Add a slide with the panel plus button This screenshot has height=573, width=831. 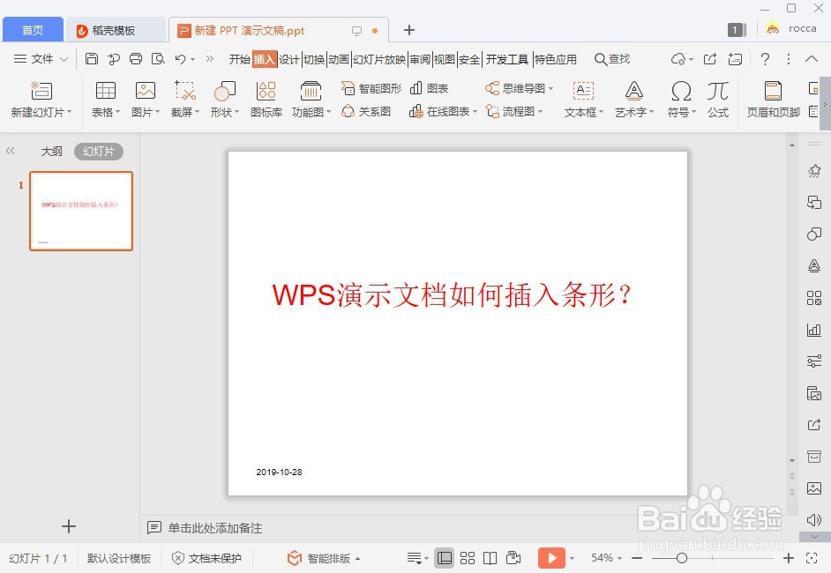pyautogui.click(x=68, y=526)
